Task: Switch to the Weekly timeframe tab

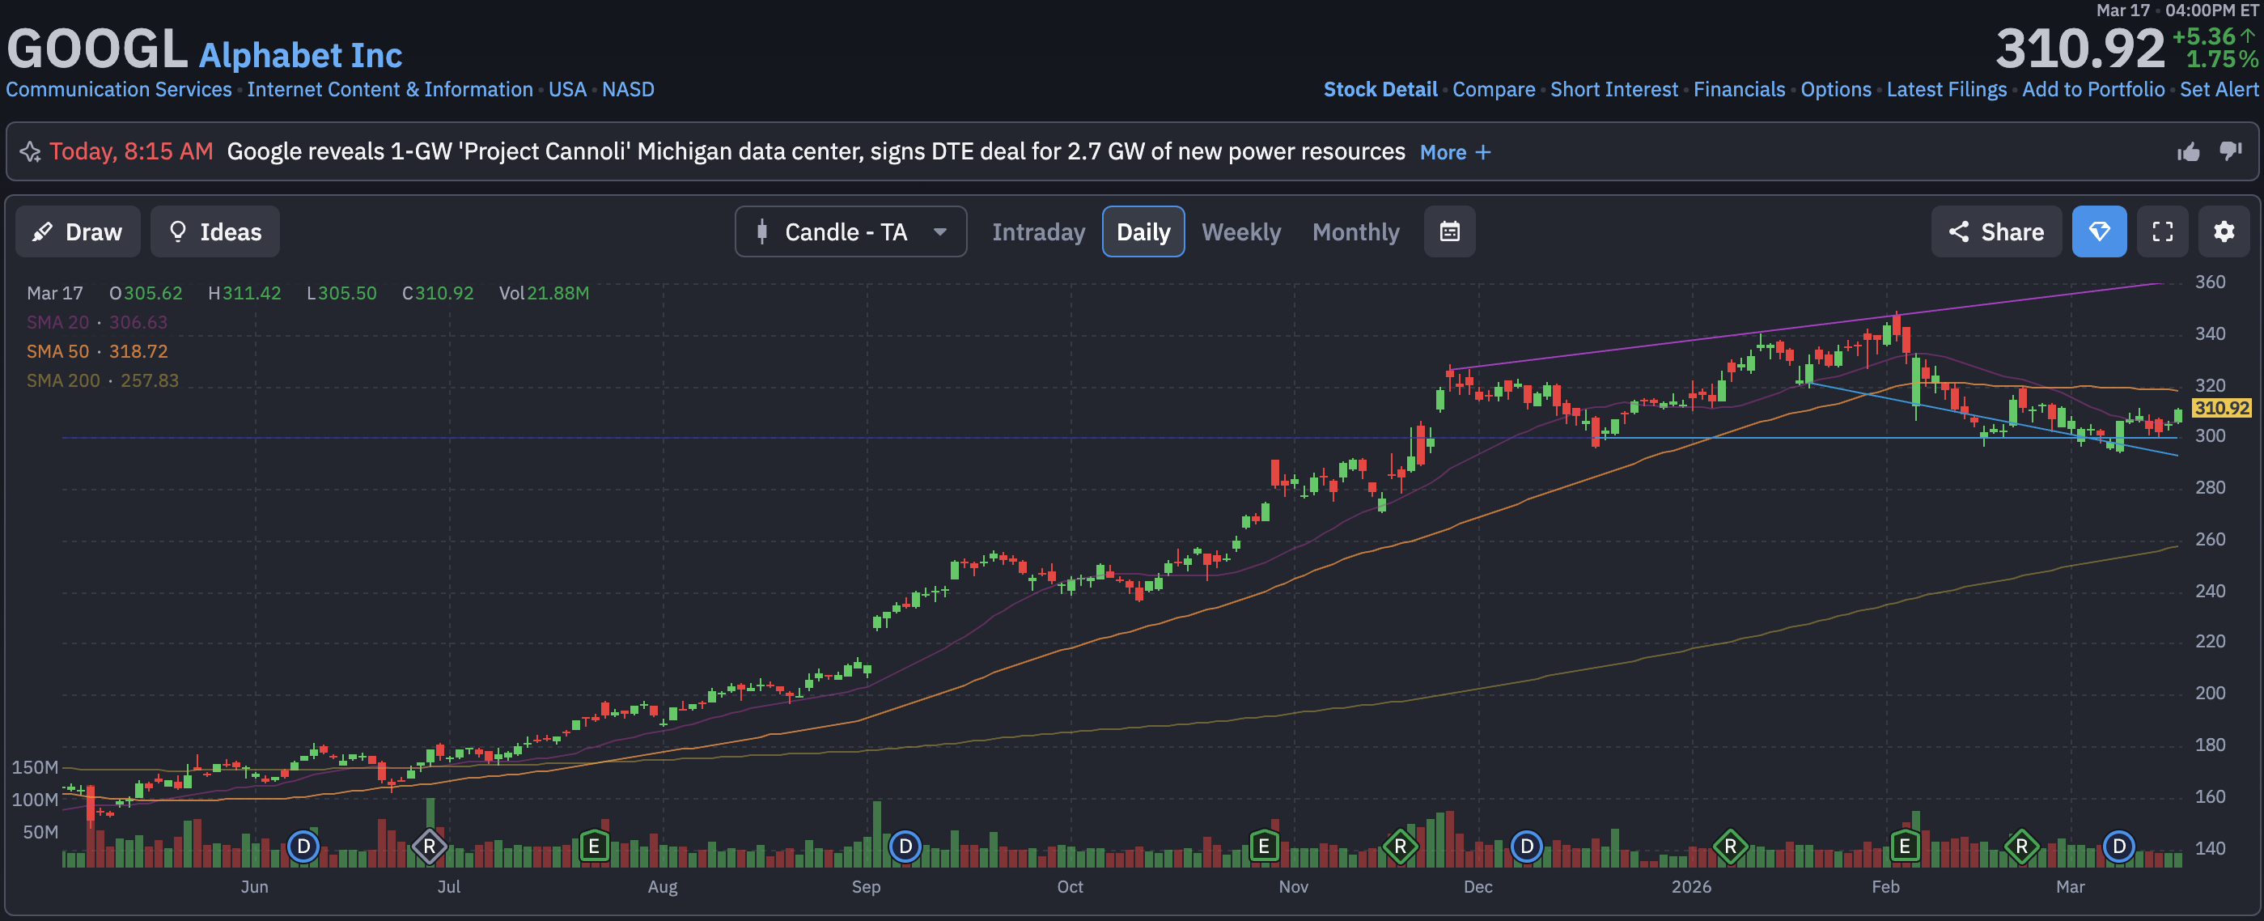Action: point(1240,232)
